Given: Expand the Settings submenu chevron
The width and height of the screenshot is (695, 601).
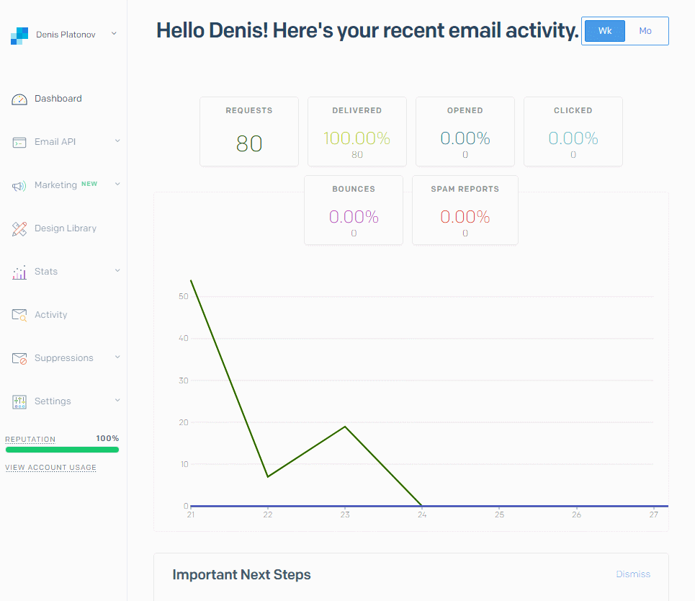Looking at the screenshot, I should click(117, 401).
